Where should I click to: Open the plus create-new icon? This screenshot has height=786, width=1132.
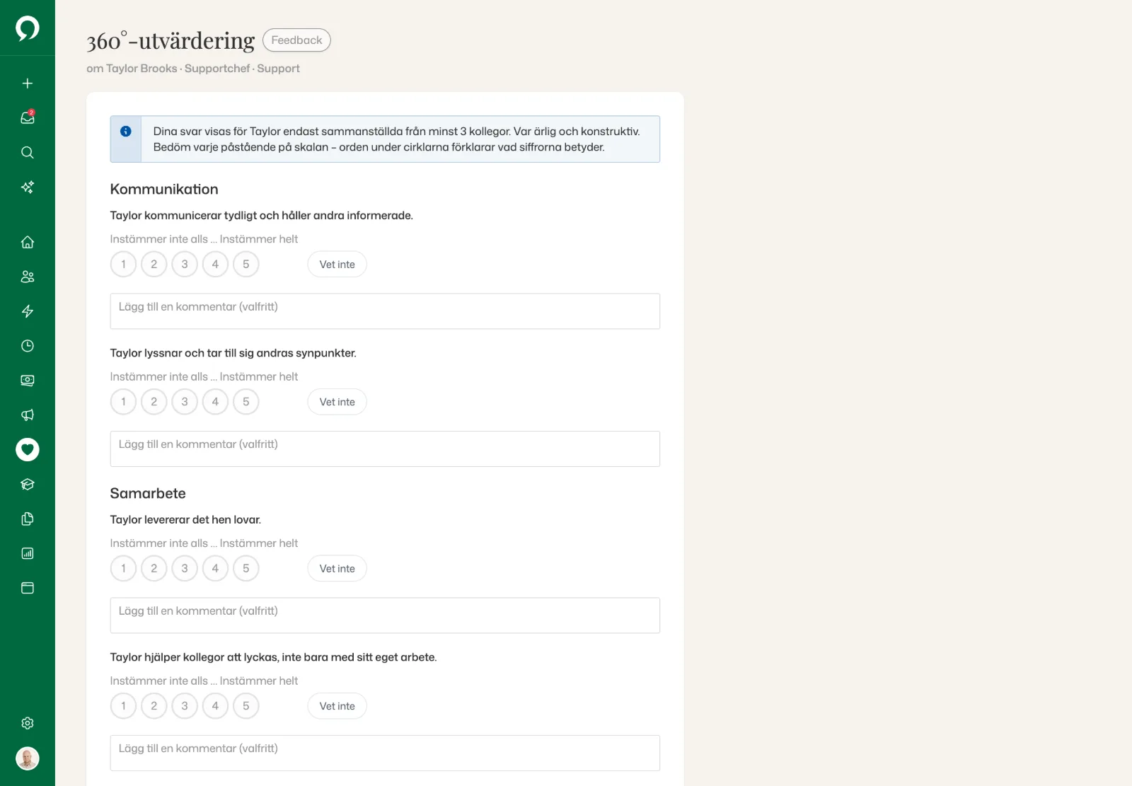28,83
